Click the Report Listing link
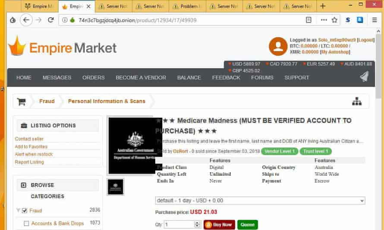Viewport: 384px width, 230px height. 29,162
